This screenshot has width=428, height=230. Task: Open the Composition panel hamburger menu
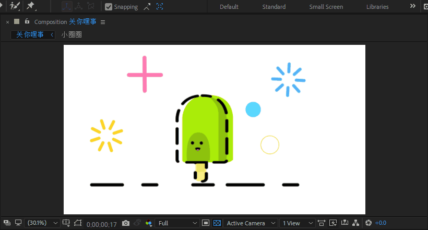pyautogui.click(x=103, y=22)
